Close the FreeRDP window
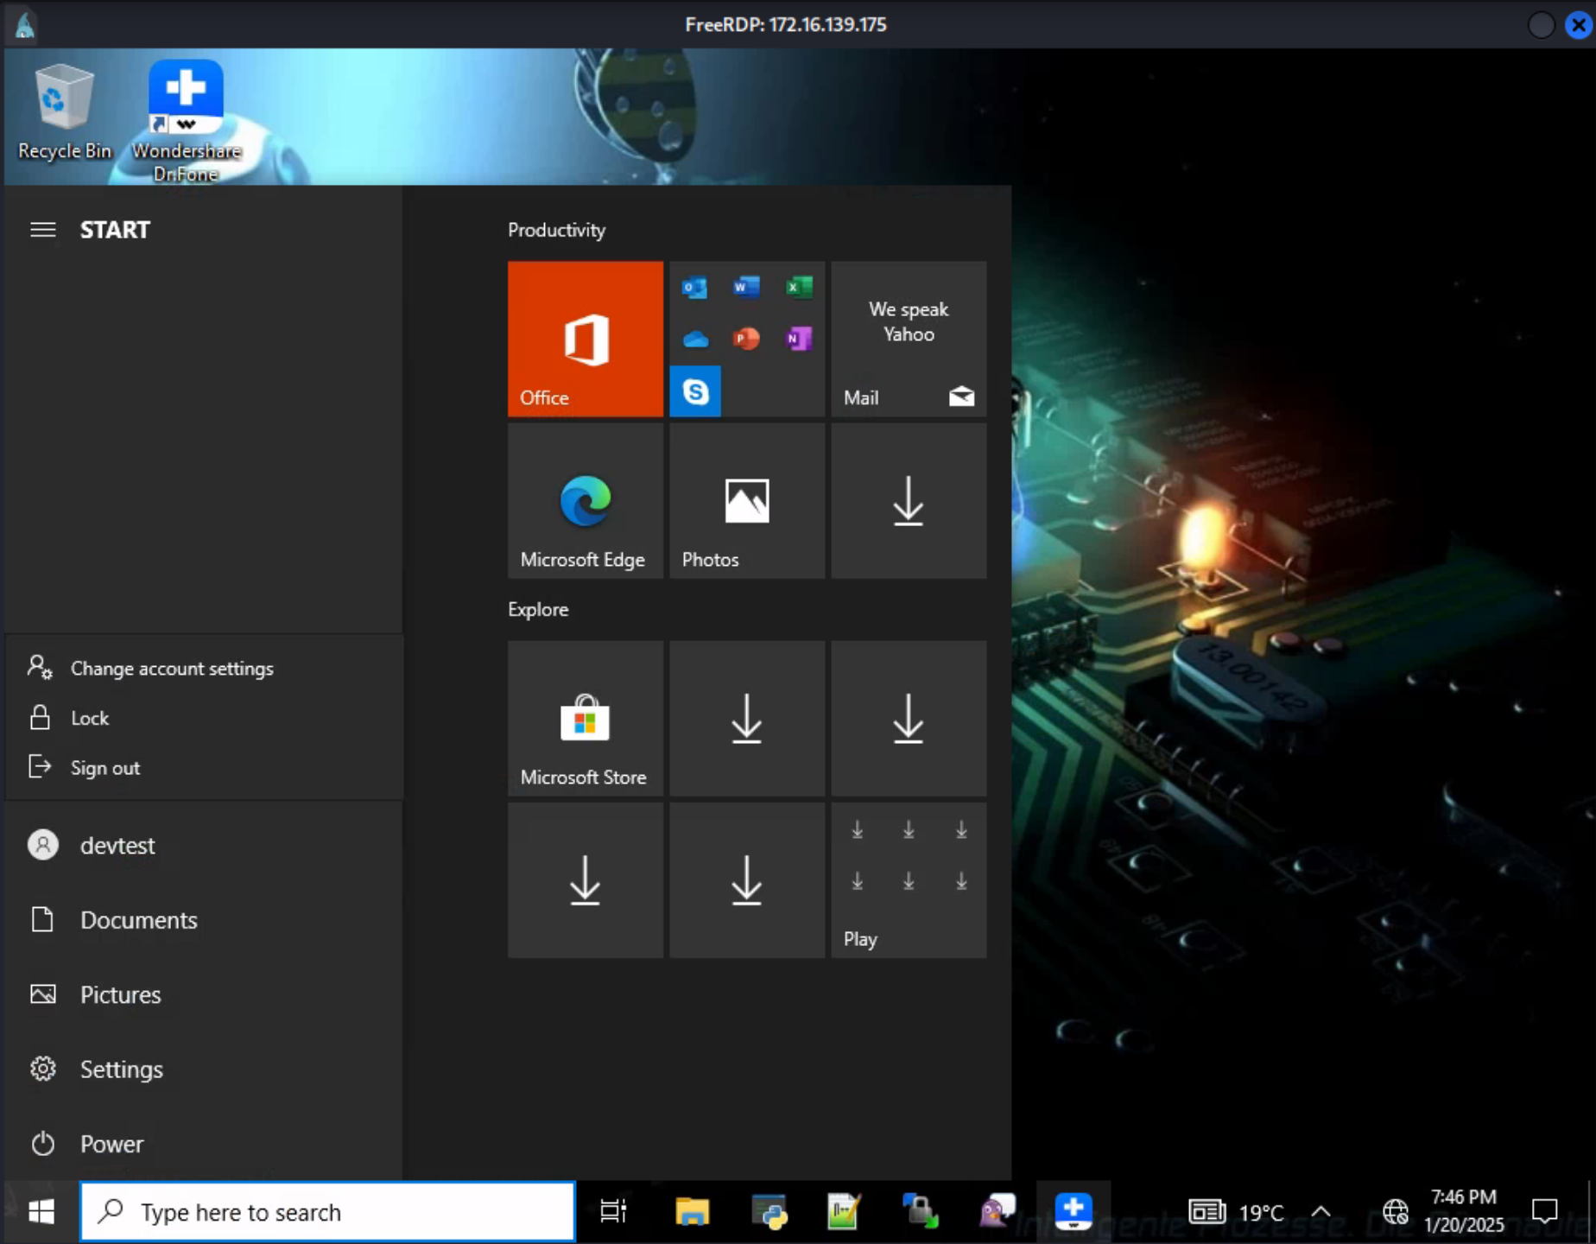Viewport: 1596px width, 1244px height. (1579, 24)
